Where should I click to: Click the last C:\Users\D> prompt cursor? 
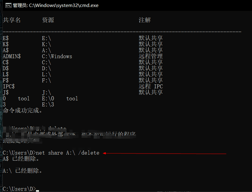[37, 189]
